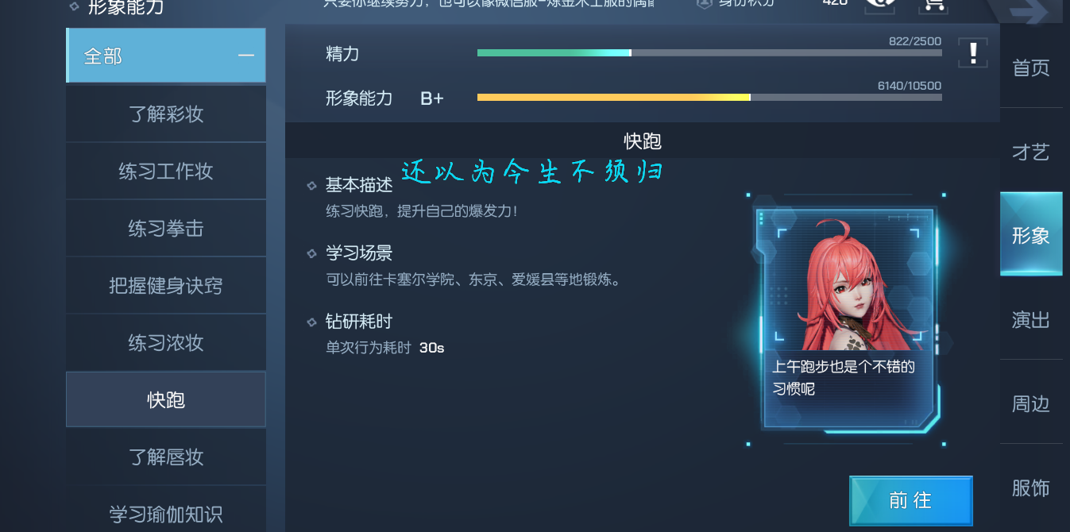Click the diamond bullet beside 钻研耗时
This screenshot has height=532, width=1070.
pos(312,322)
